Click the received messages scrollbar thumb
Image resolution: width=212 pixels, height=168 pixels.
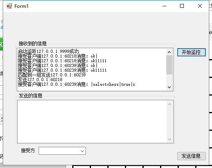click(x=169, y=65)
